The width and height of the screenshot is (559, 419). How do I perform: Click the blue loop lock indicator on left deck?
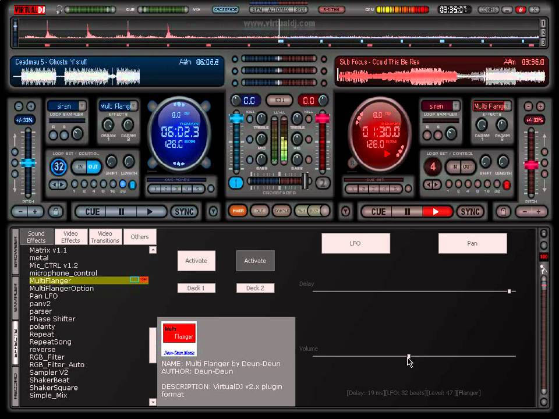click(x=132, y=184)
